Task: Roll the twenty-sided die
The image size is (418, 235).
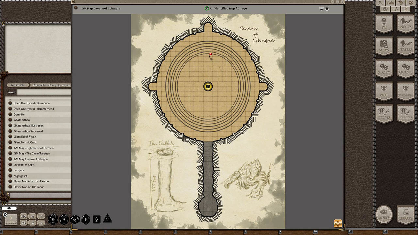Action: [53, 219]
